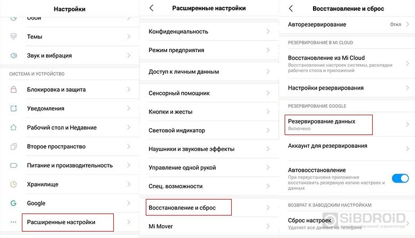This screenshot has width=415, height=238.
Task: Tap the Sound and vibration speaker icon
Action: point(14,55)
